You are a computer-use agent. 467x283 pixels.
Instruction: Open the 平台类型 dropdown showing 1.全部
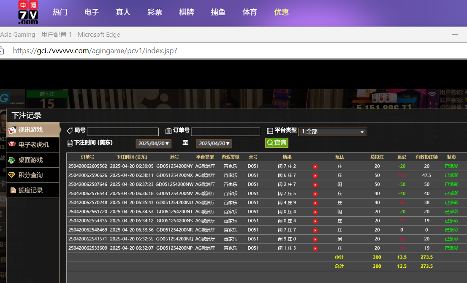coord(332,132)
